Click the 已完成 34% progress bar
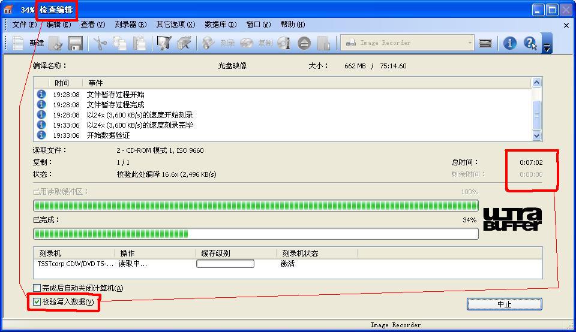The width and height of the screenshot is (576, 332). (256, 233)
